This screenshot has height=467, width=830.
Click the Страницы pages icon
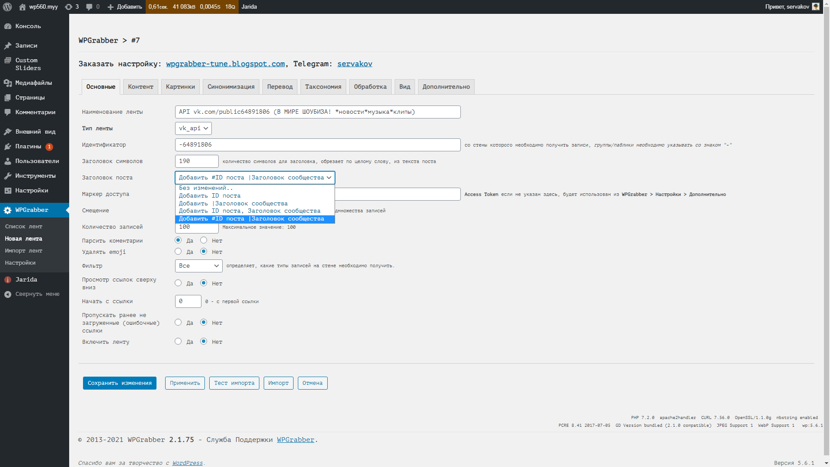pos(8,98)
